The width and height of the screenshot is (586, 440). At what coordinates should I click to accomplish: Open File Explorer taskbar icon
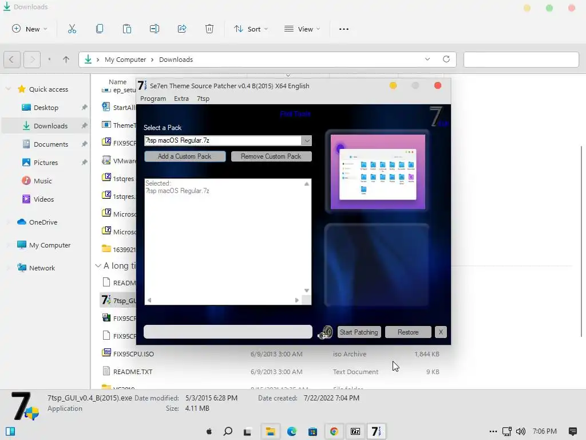[271, 431]
